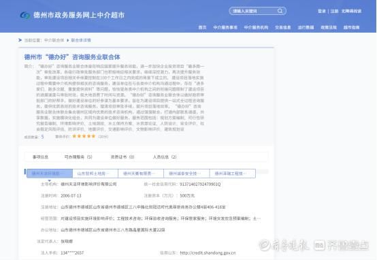377x260 pixels.
Task: Open 中介服务事项 navigation item
Action: (225, 27)
